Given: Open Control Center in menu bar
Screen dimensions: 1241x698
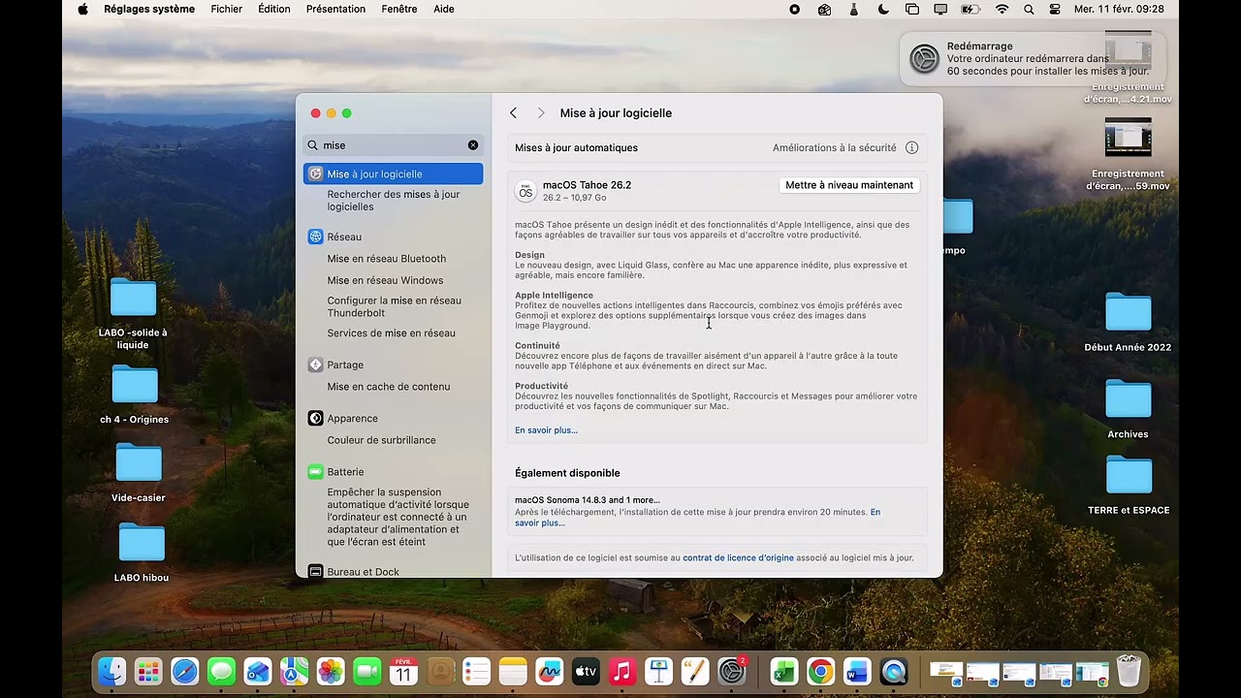Looking at the screenshot, I should (x=1055, y=9).
